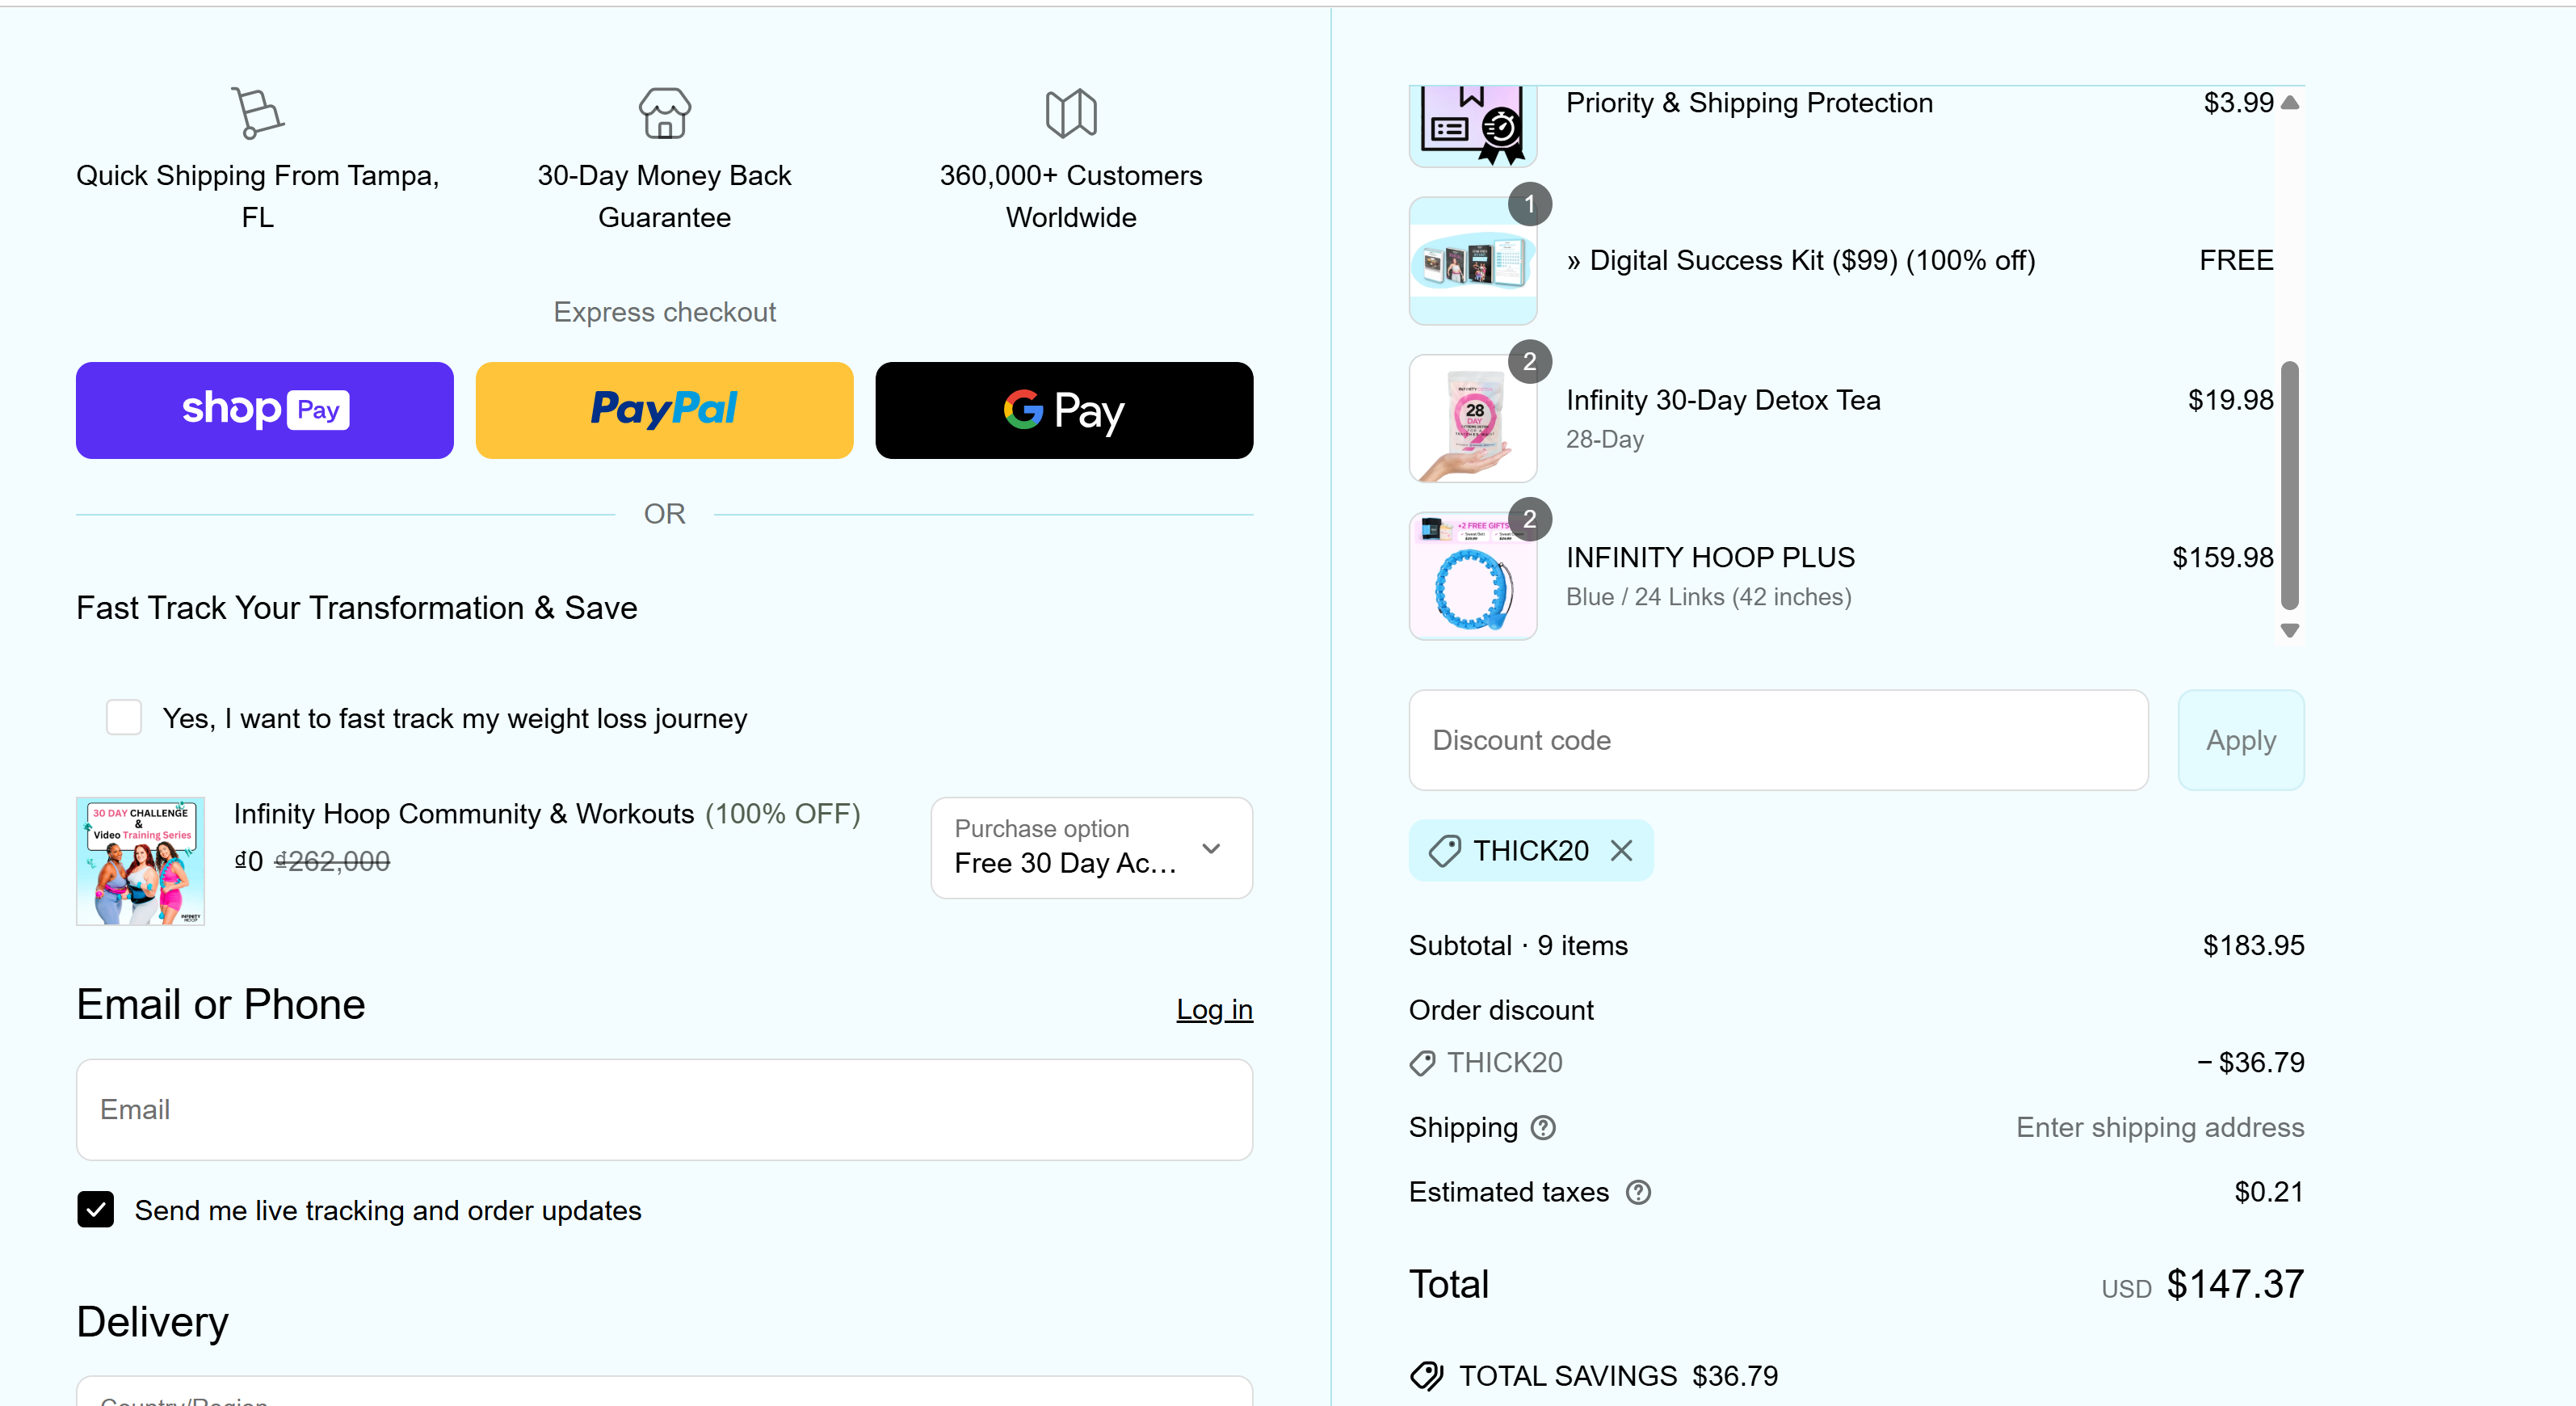The image size is (2576, 1406).
Task: Click the quantity badge on Digital Success Kit
Action: pyautogui.click(x=1529, y=204)
